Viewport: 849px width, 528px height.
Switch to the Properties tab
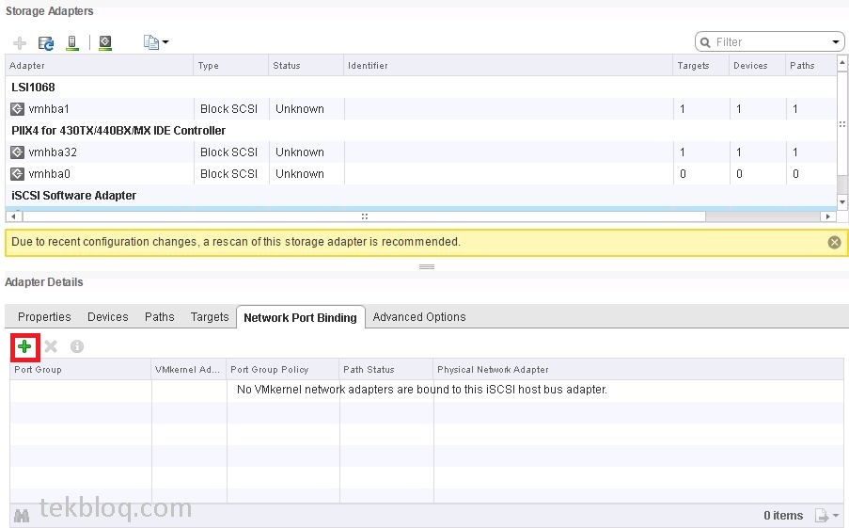44,316
